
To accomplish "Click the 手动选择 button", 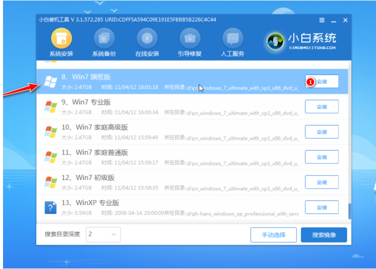I will pos(273,234).
